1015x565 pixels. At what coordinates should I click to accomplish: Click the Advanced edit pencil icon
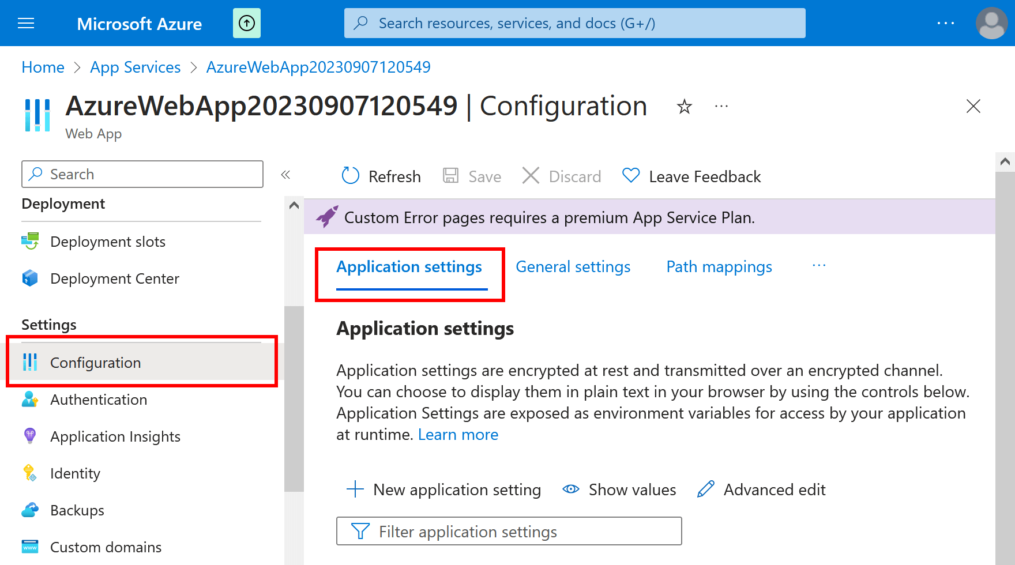tap(706, 489)
